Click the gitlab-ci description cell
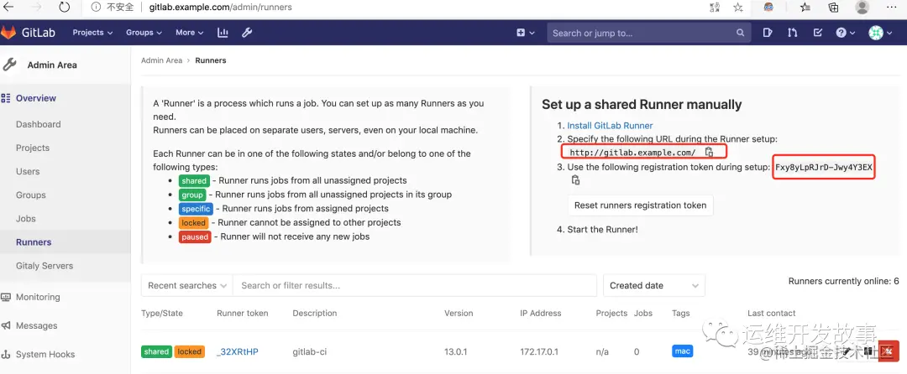 point(309,351)
